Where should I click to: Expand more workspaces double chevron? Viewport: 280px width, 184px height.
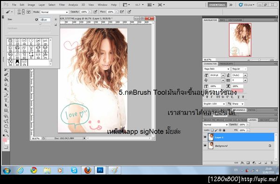(231, 5)
